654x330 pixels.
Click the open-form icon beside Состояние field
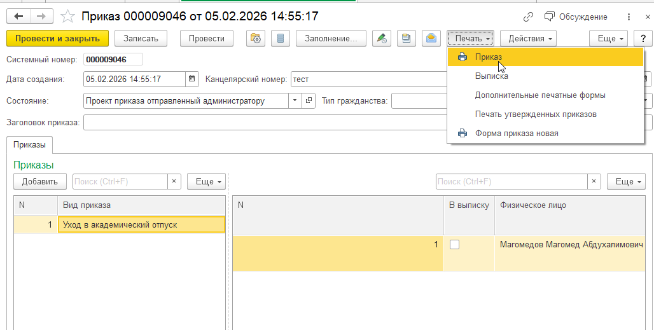tap(309, 100)
